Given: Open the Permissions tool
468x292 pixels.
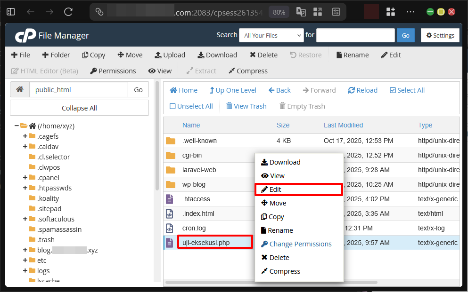Looking at the screenshot, I should point(113,71).
